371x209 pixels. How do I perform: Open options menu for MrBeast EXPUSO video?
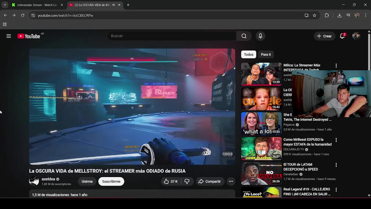click(x=336, y=140)
